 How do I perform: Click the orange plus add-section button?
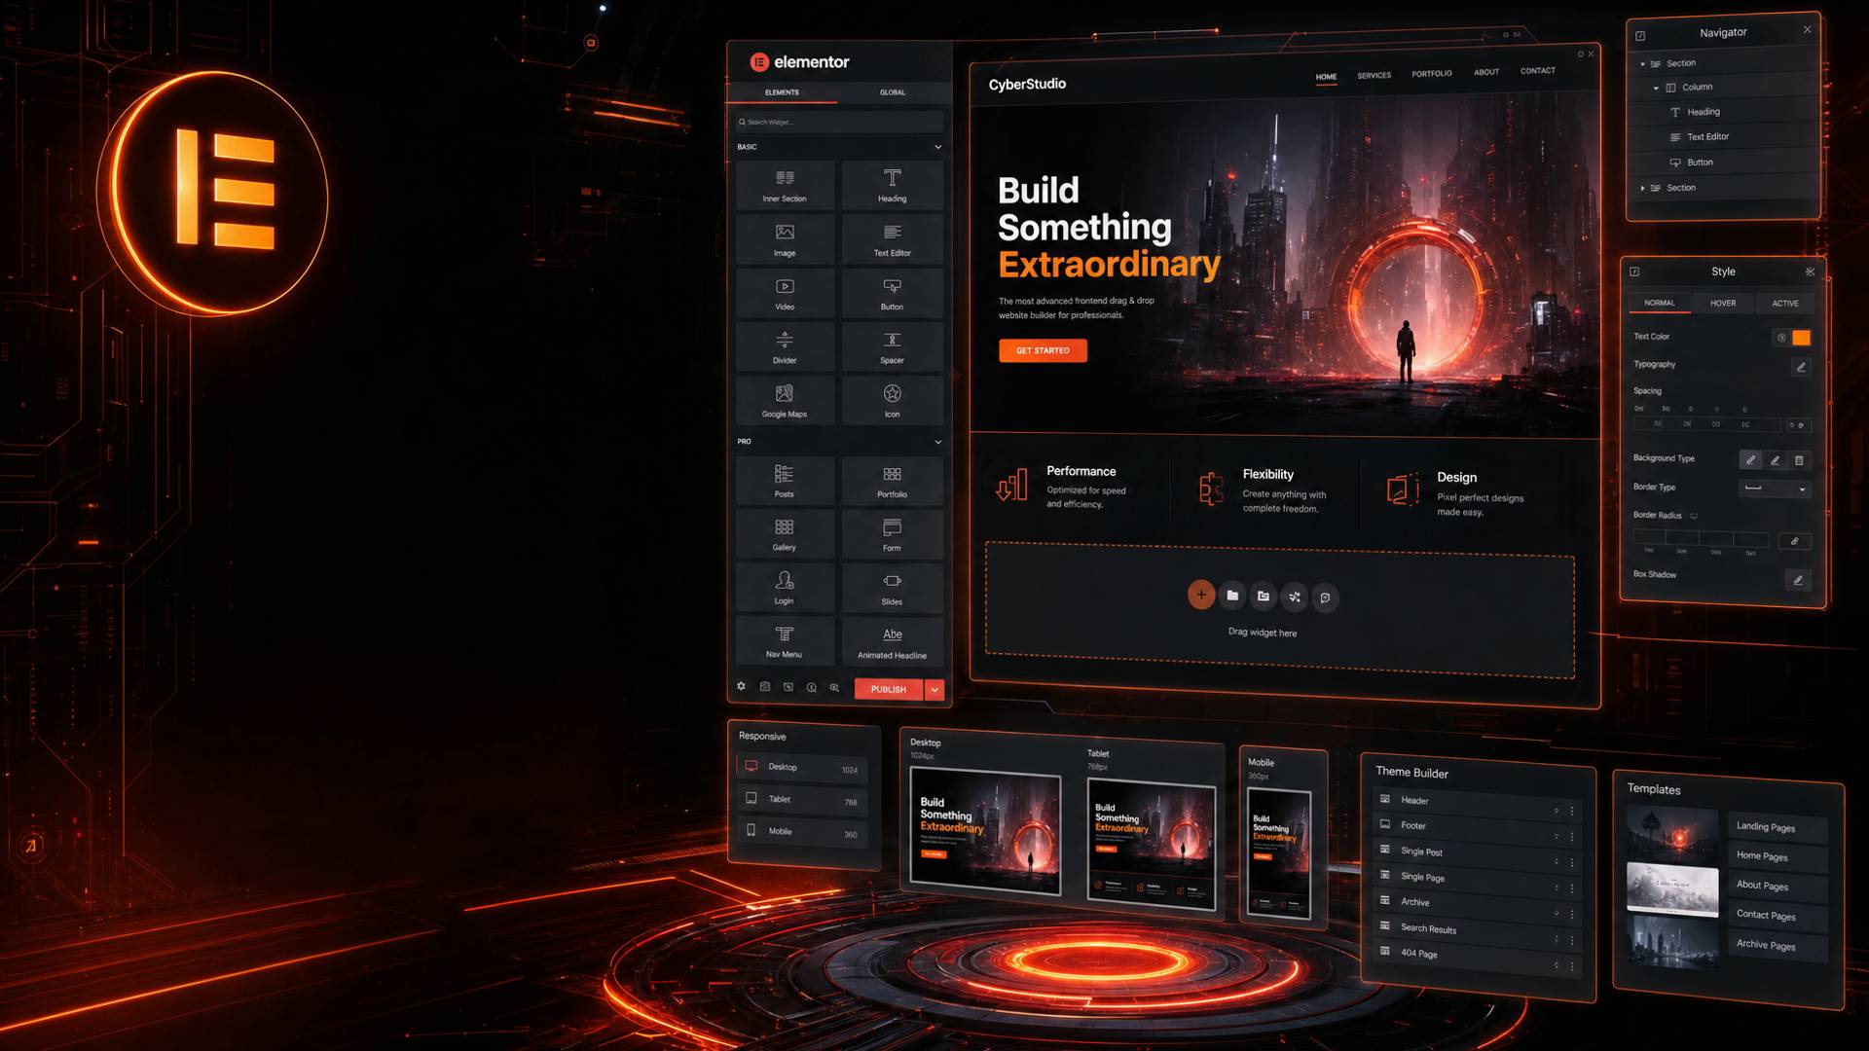(x=1201, y=595)
